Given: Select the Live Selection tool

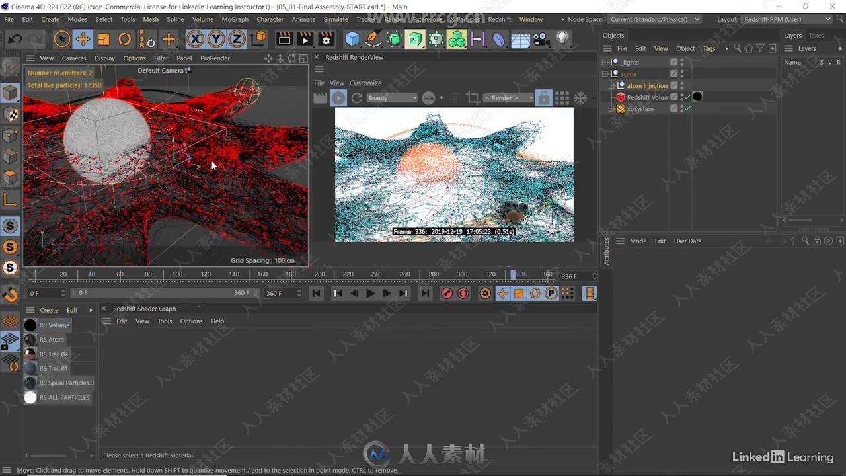Looking at the screenshot, I should point(62,40).
